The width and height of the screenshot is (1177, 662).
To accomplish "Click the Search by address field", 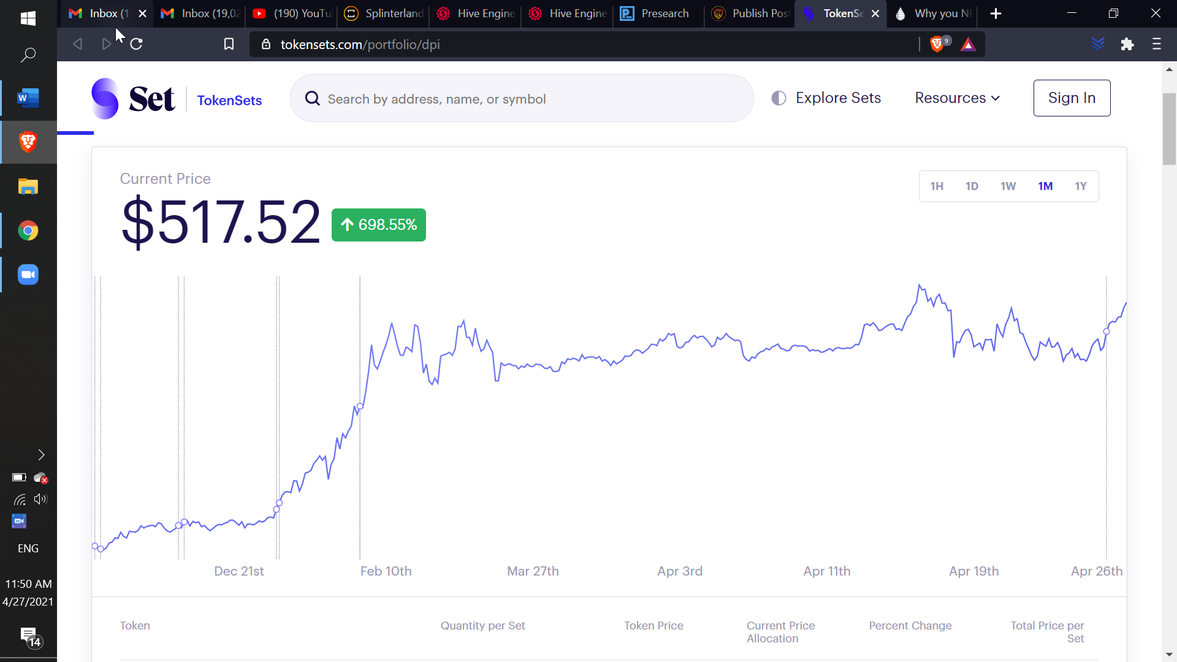I will tap(522, 99).
